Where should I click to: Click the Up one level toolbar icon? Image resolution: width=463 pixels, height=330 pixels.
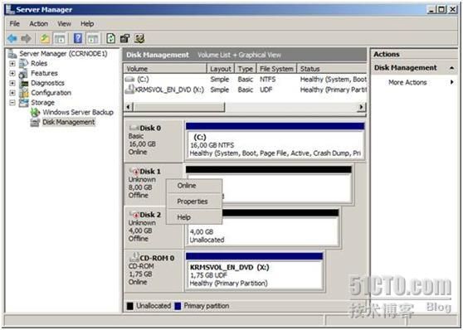pos(45,38)
